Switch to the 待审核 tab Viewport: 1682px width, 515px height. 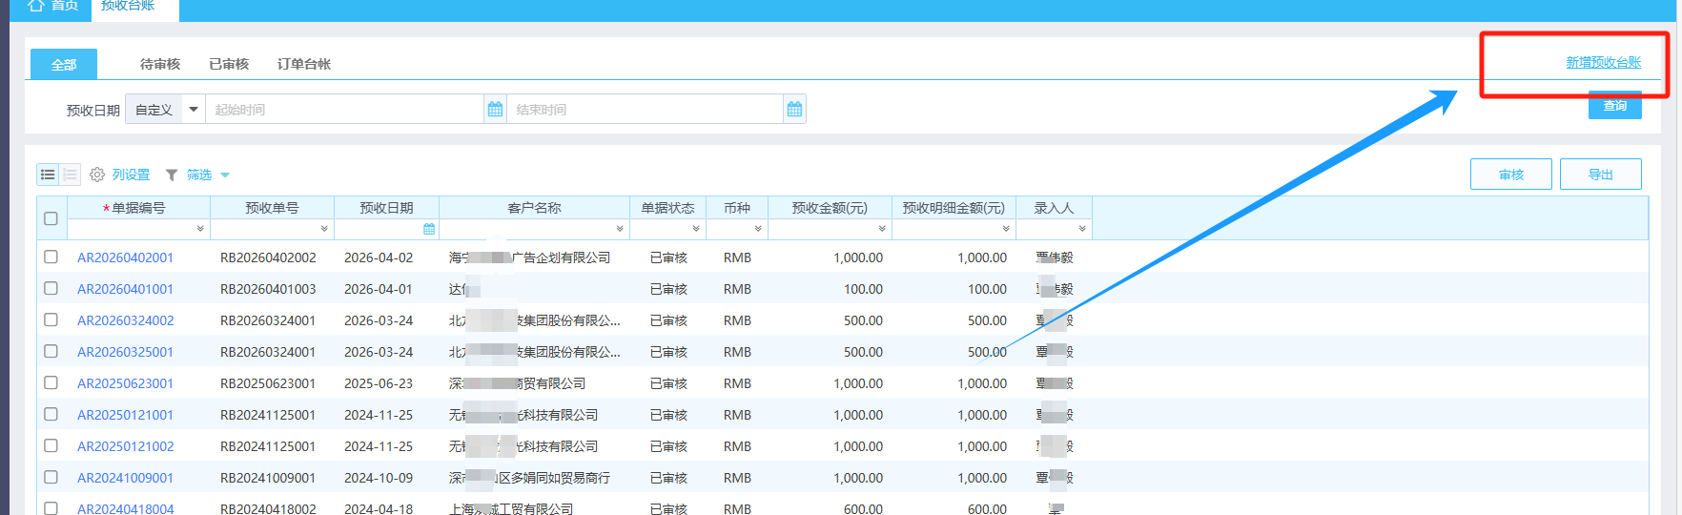click(x=160, y=64)
